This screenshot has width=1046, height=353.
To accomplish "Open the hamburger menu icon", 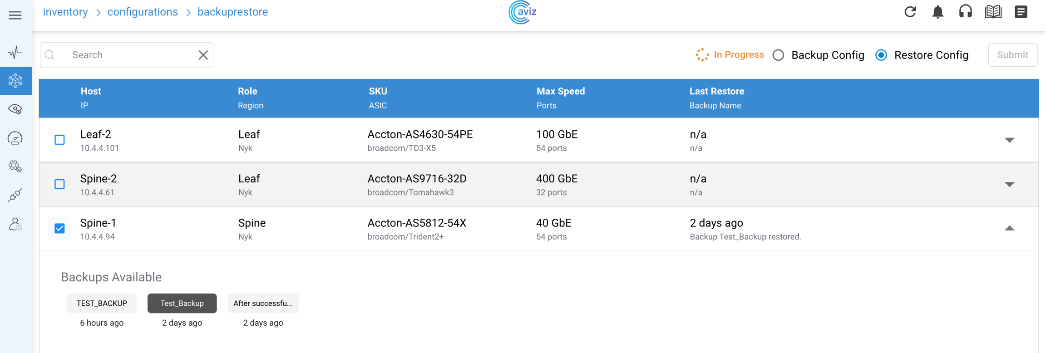I will tap(15, 15).
